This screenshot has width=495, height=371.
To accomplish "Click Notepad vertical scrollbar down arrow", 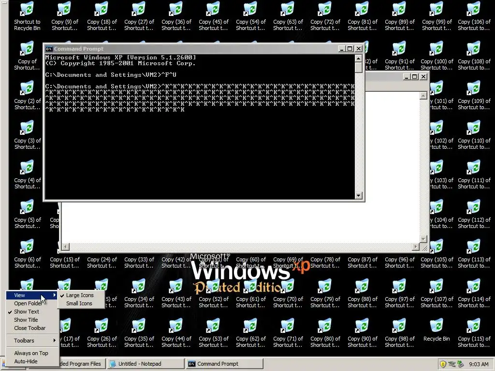I will coord(423,239).
